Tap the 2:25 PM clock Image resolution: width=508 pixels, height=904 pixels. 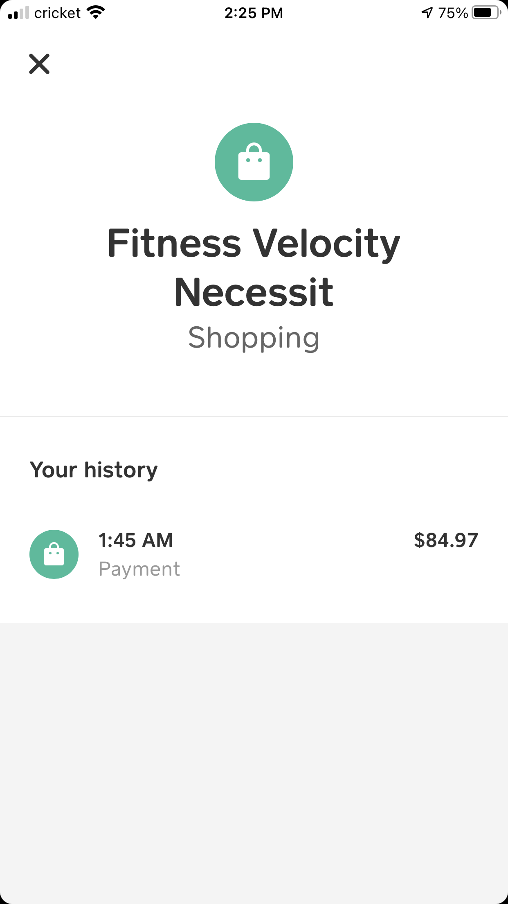(254, 13)
